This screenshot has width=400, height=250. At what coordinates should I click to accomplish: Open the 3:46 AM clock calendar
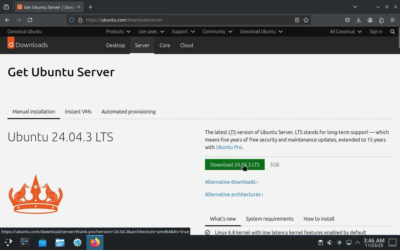[x=374, y=242]
